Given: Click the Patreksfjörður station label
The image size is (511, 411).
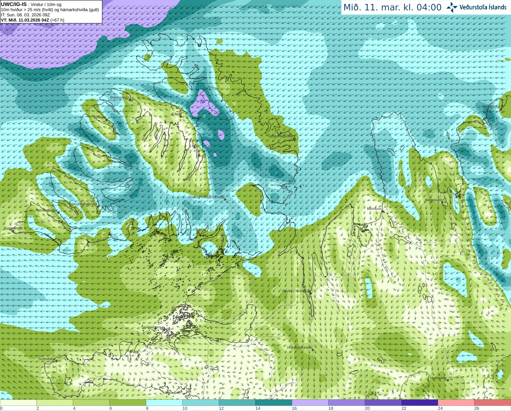Looking at the screenshot, I should click(x=46, y=210).
